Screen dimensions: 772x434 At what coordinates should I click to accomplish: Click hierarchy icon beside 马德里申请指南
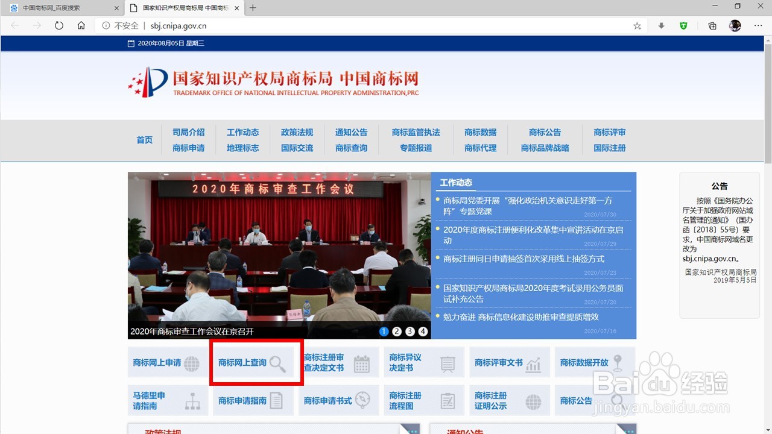[x=192, y=401]
